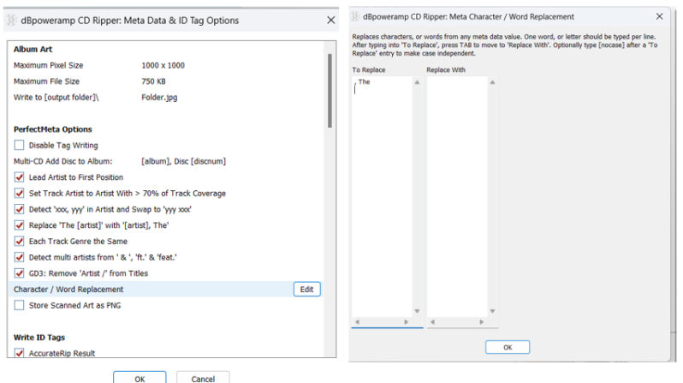Close the Meta Character / Word Replacement dialog
This screenshot has height=383, width=683.
[x=659, y=17]
